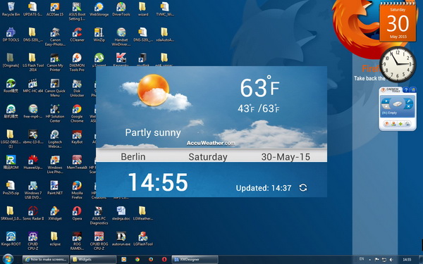Open DAEMON Tools gadget wrench settings
Viewport: 423px width, 264px height.
[408, 101]
